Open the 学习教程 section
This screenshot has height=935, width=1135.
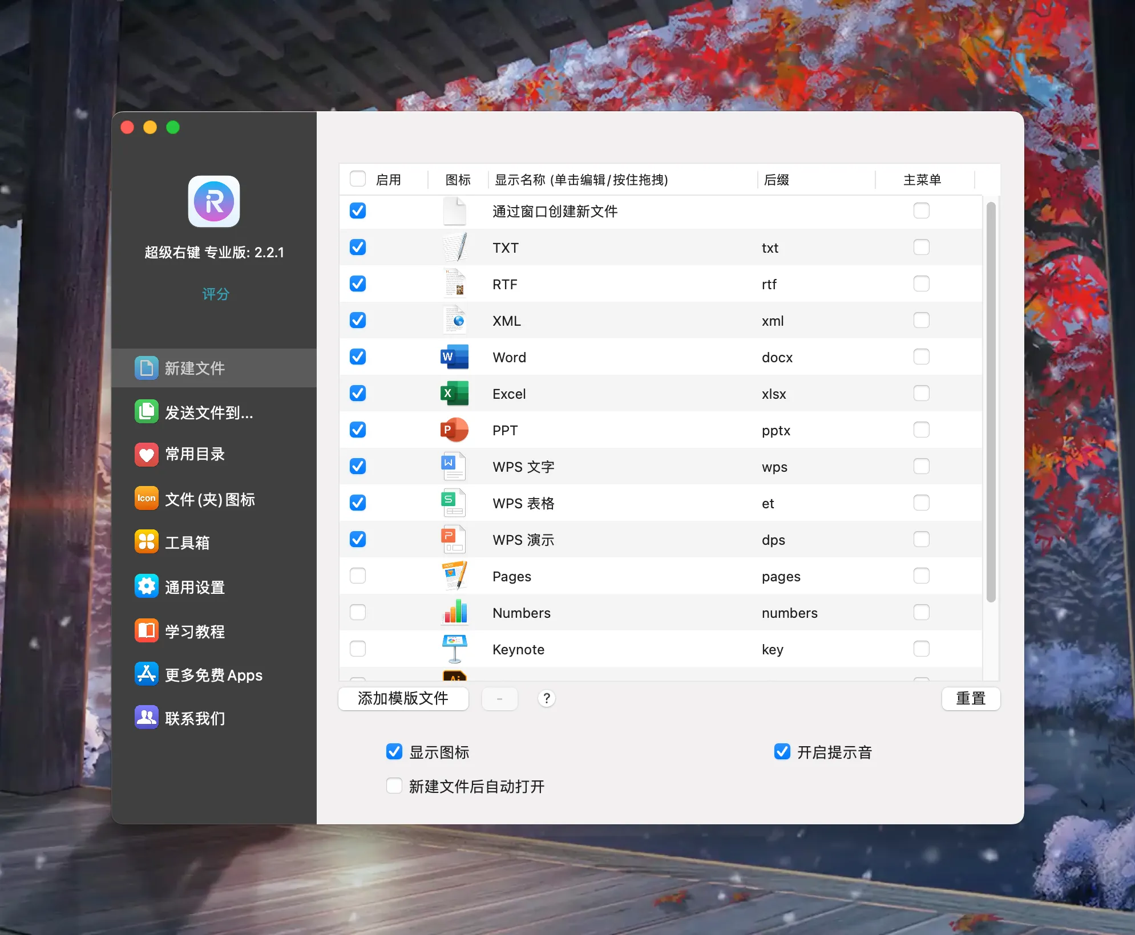pyautogui.click(x=194, y=630)
